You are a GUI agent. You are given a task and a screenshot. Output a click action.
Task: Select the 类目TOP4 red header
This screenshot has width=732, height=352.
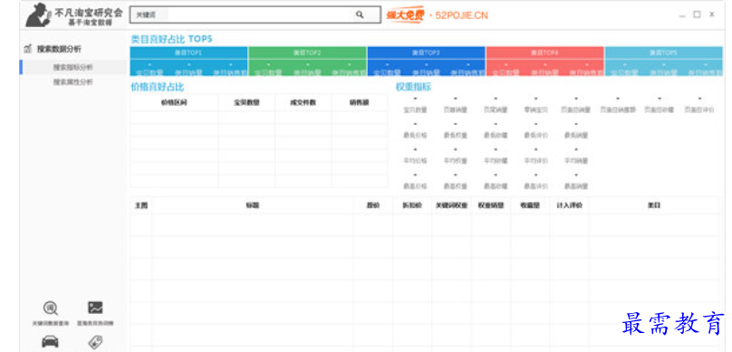pyautogui.click(x=544, y=53)
